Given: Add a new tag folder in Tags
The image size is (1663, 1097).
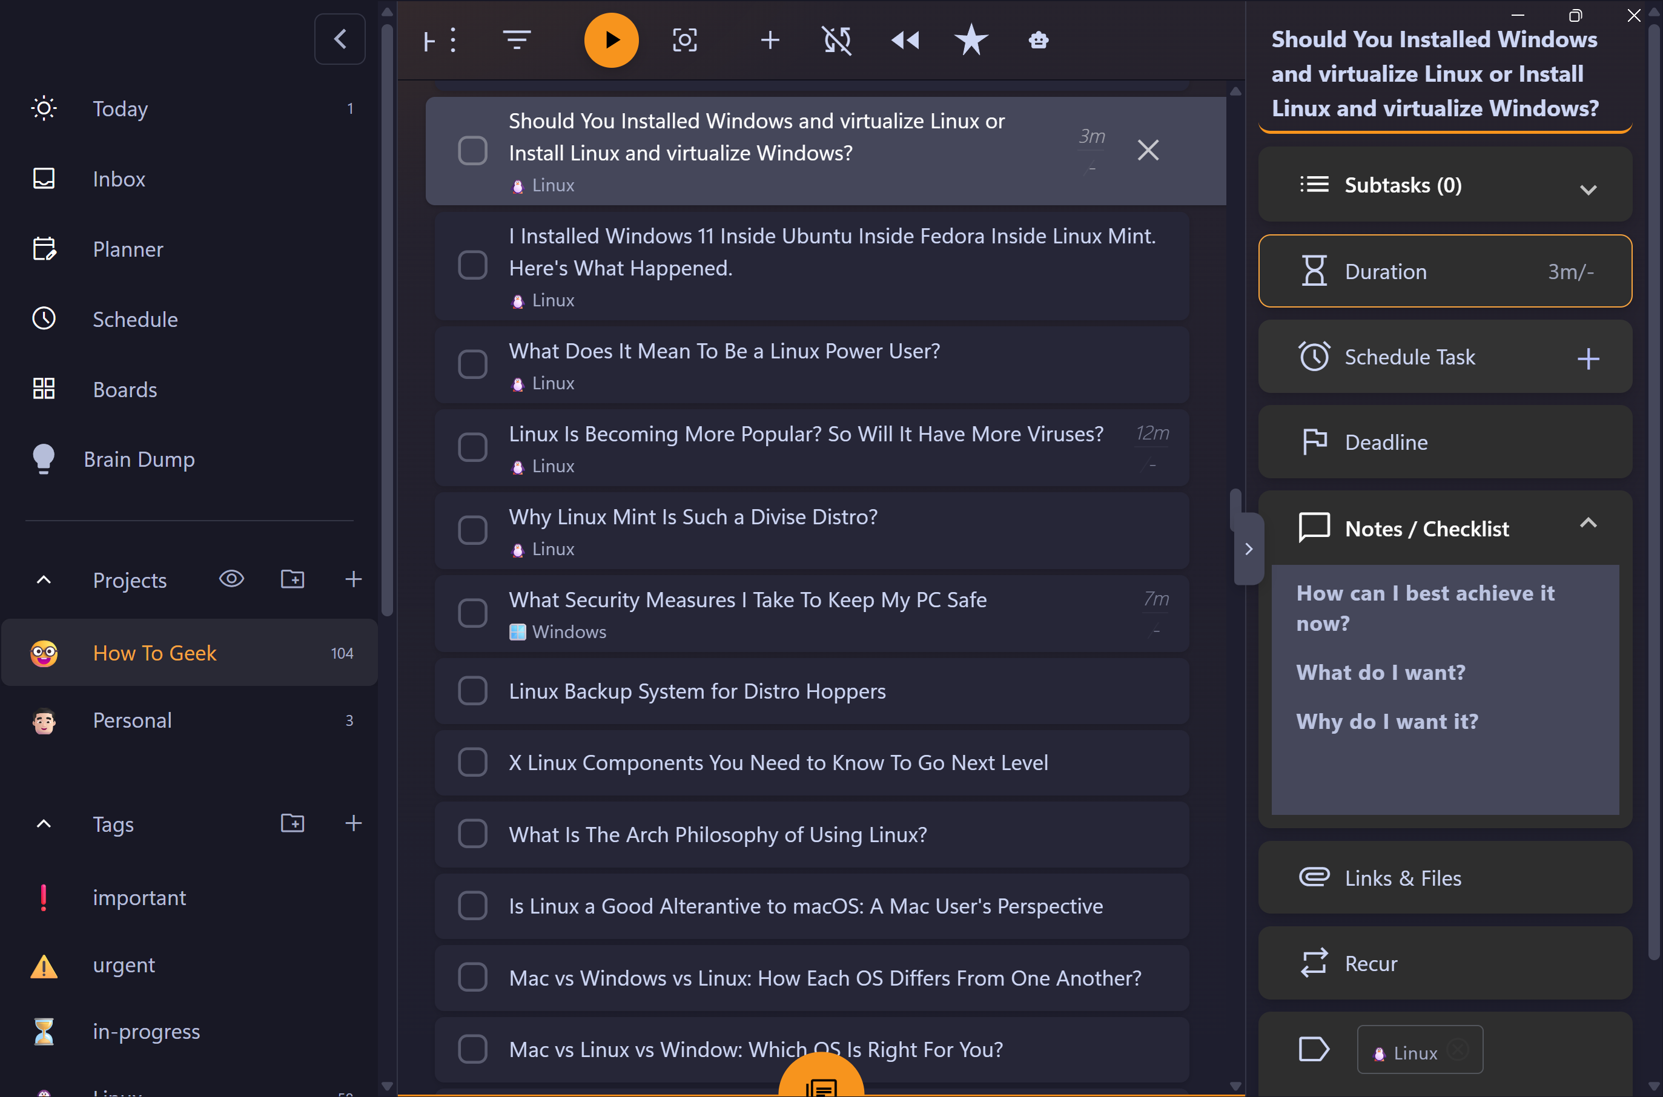Looking at the screenshot, I should 292,823.
